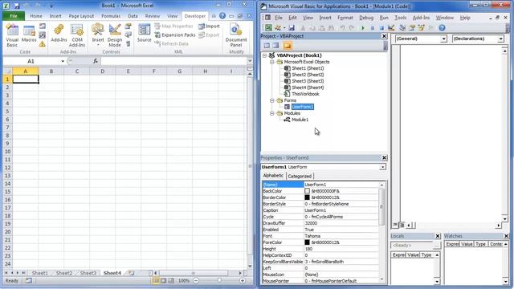Open the Macros list in Excel ribbon
This screenshot has height=289, width=514.
click(29, 34)
